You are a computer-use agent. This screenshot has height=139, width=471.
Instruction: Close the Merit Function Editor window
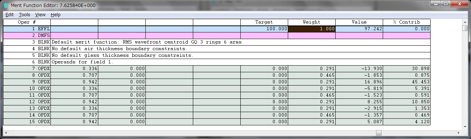[460, 4]
